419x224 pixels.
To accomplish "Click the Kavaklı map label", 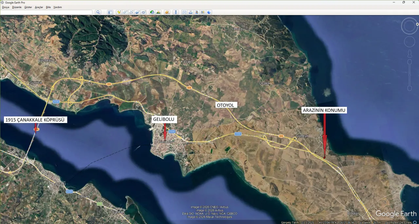I will point(187,61).
